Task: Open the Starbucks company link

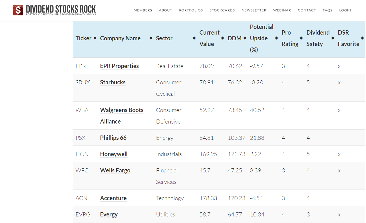Action: (113, 82)
